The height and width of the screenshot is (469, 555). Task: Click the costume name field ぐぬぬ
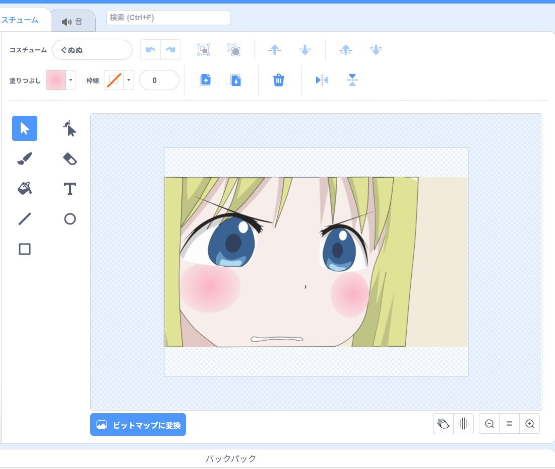[x=92, y=50]
